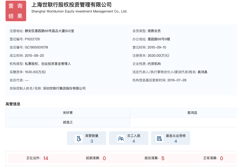The height and width of the screenshot is (167, 237).
Task: Select executive 宋轩寒 in table
Action: click(68, 113)
